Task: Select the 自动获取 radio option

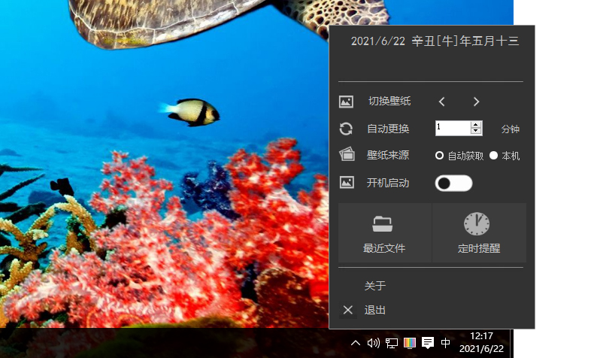Action: pyautogui.click(x=459, y=156)
